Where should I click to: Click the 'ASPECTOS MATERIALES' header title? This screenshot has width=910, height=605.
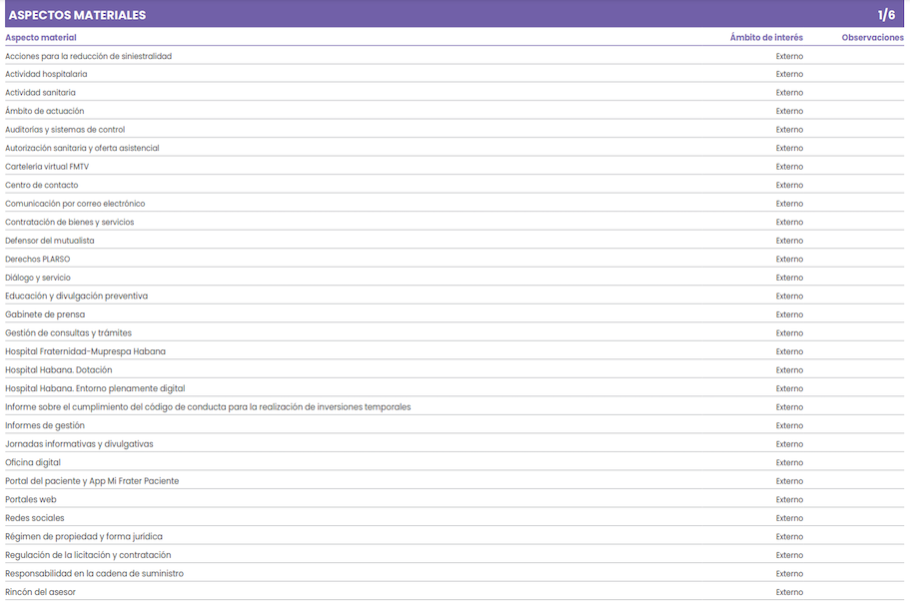click(x=77, y=15)
